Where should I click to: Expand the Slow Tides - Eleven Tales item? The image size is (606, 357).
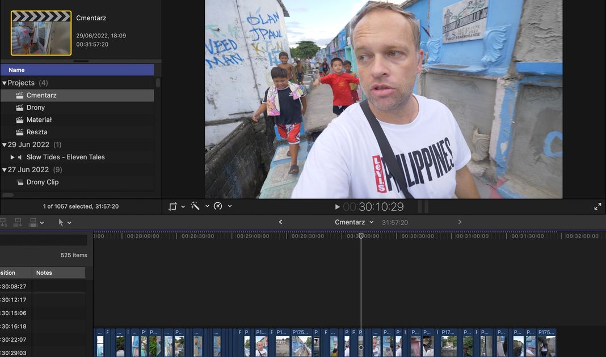pos(12,157)
